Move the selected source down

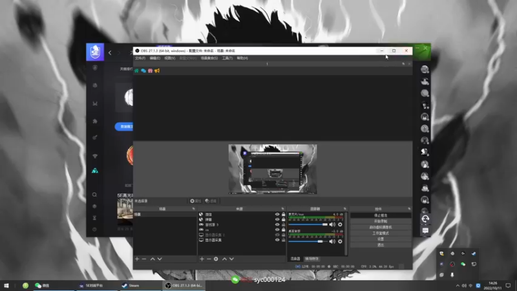click(231, 259)
